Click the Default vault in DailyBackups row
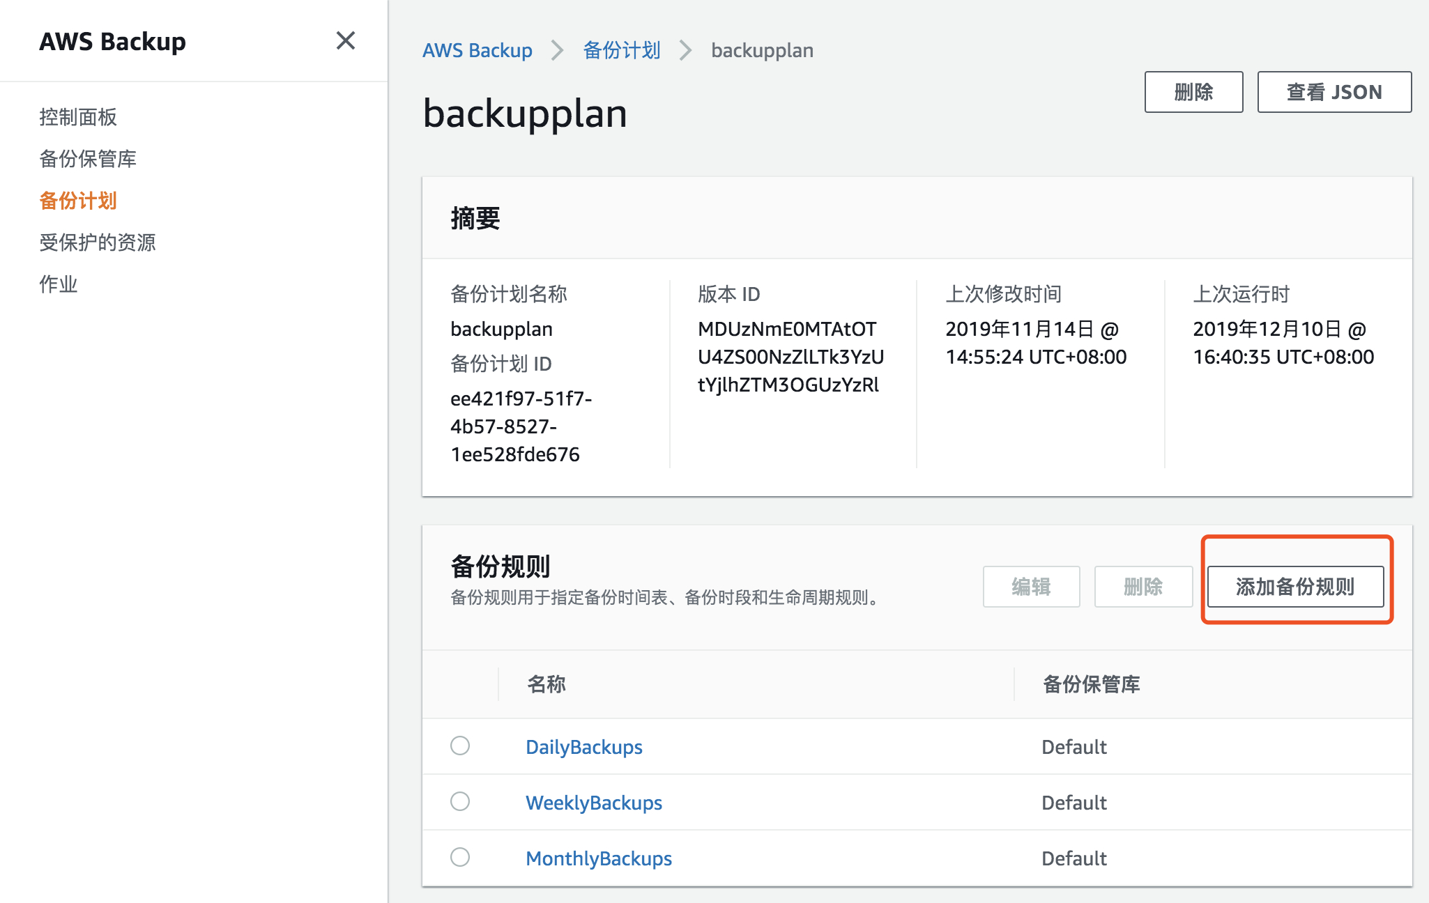 (1074, 747)
